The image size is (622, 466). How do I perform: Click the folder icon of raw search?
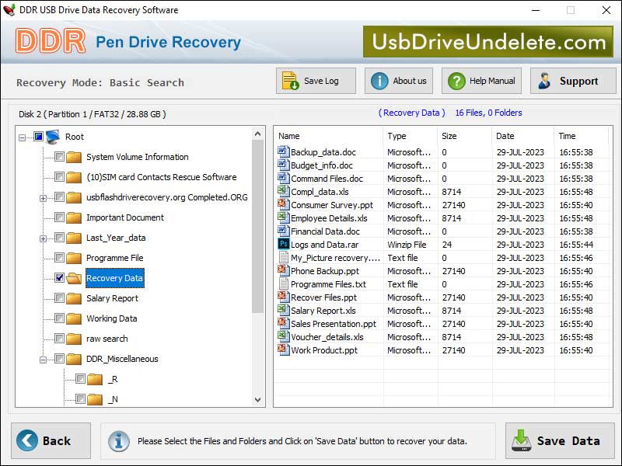pos(74,339)
